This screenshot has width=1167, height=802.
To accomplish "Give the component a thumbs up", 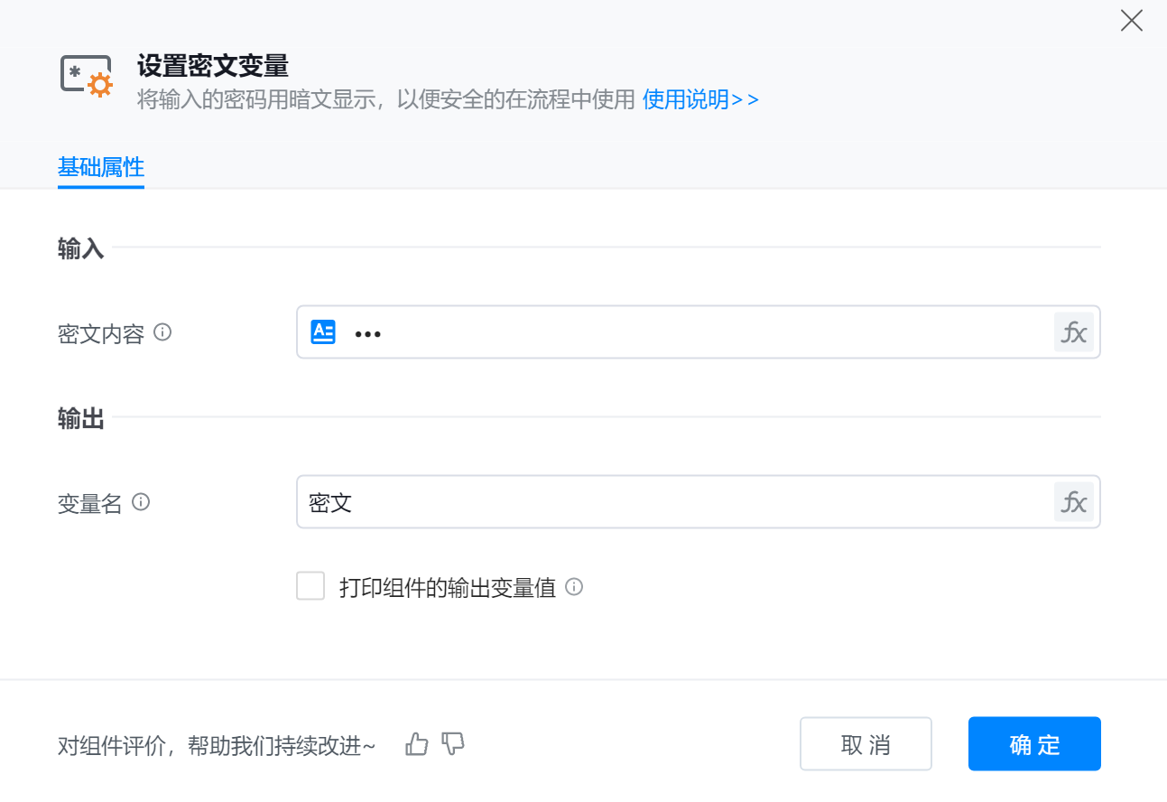I will click(x=416, y=744).
